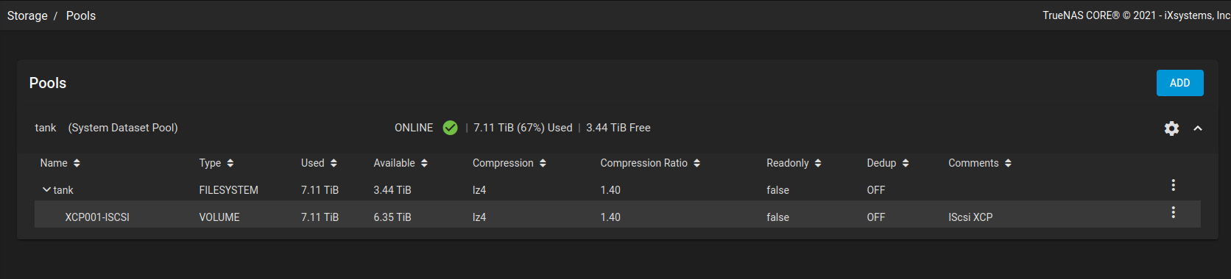Open actions menu for tank dataset row
The width and height of the screenshot is (1231, 279).
click(x=1173, y=185)
